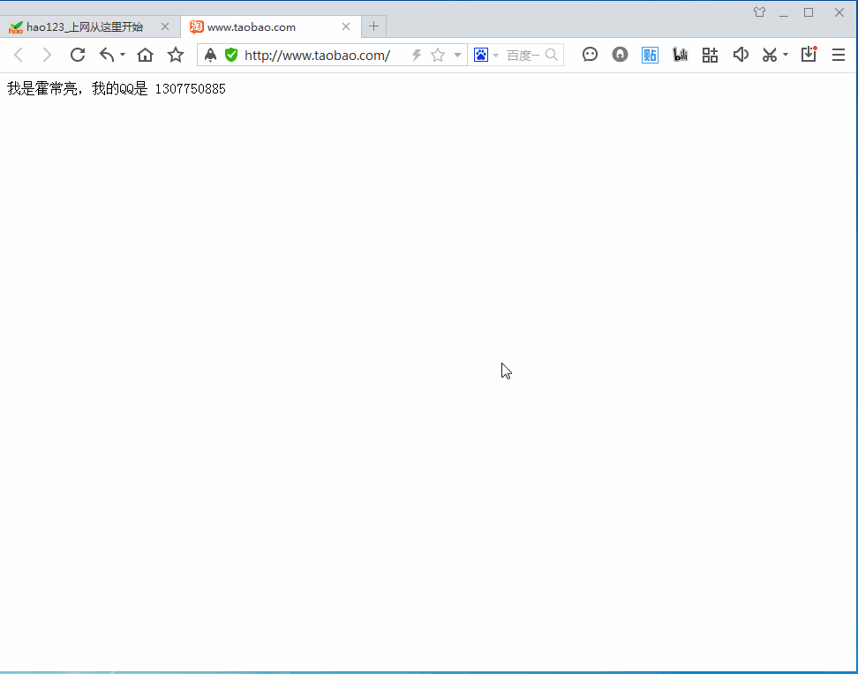Open the apps grid extension icon
This screenshot has width=858, height=674.
[x=710, y=55]
